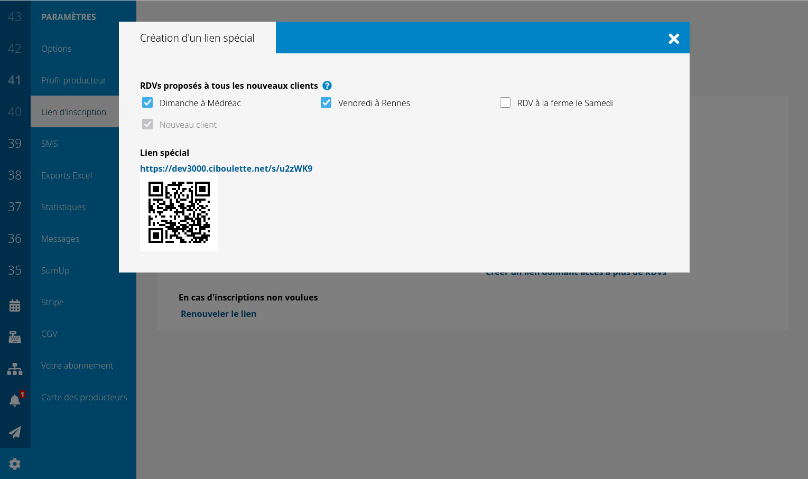This screenshot has width=808, height=479.
Task: Open the settings gear icon
Action: pos(15,464)
